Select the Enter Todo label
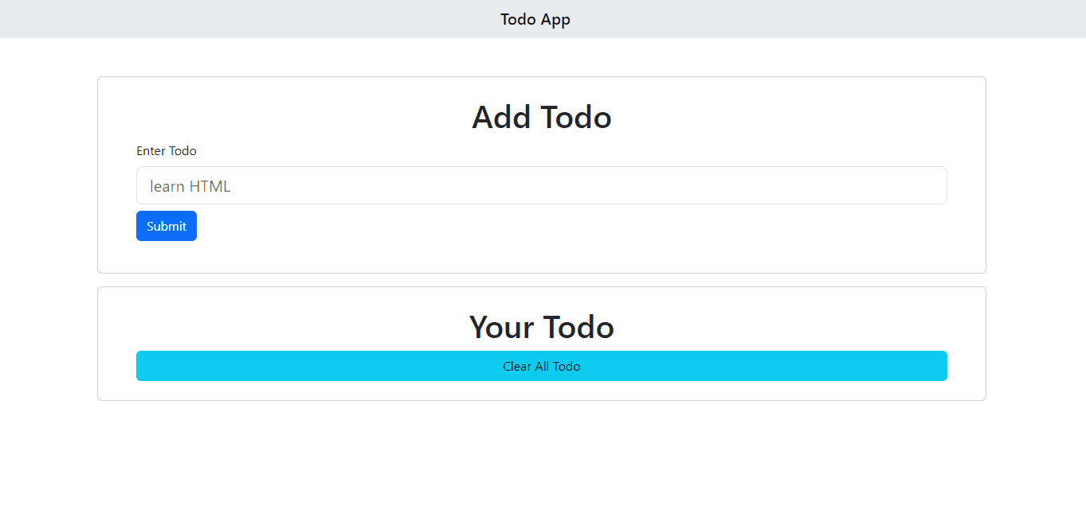The image size is (1086, 521). (x=167, y=150)
